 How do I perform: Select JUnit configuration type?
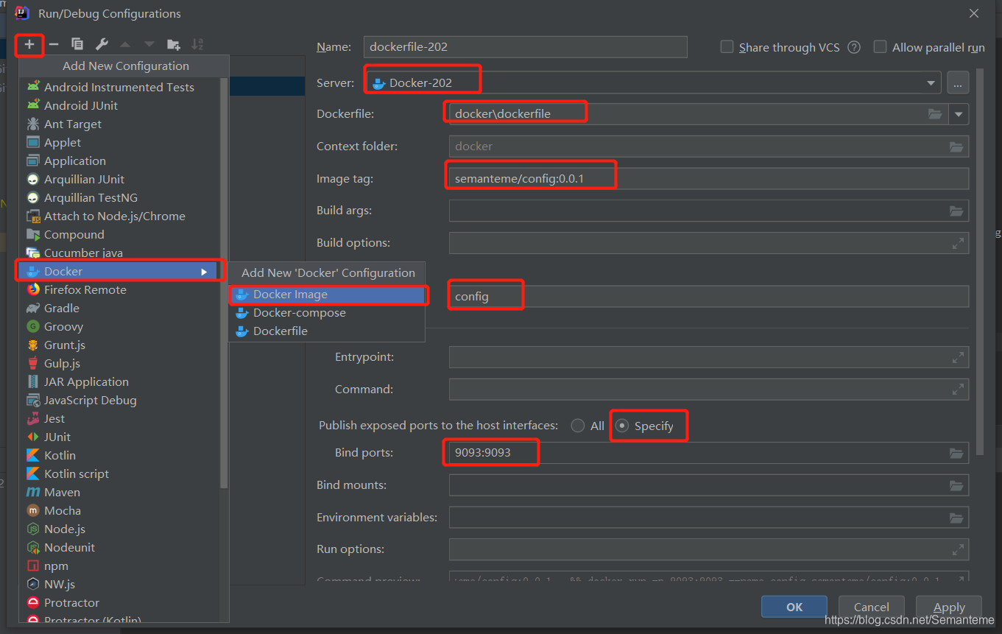(119, 437)
